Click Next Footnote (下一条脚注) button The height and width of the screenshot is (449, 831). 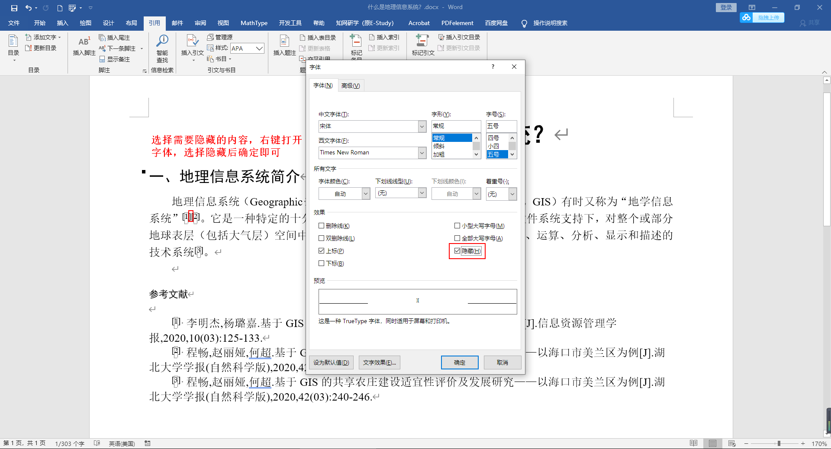click(118, 48)
